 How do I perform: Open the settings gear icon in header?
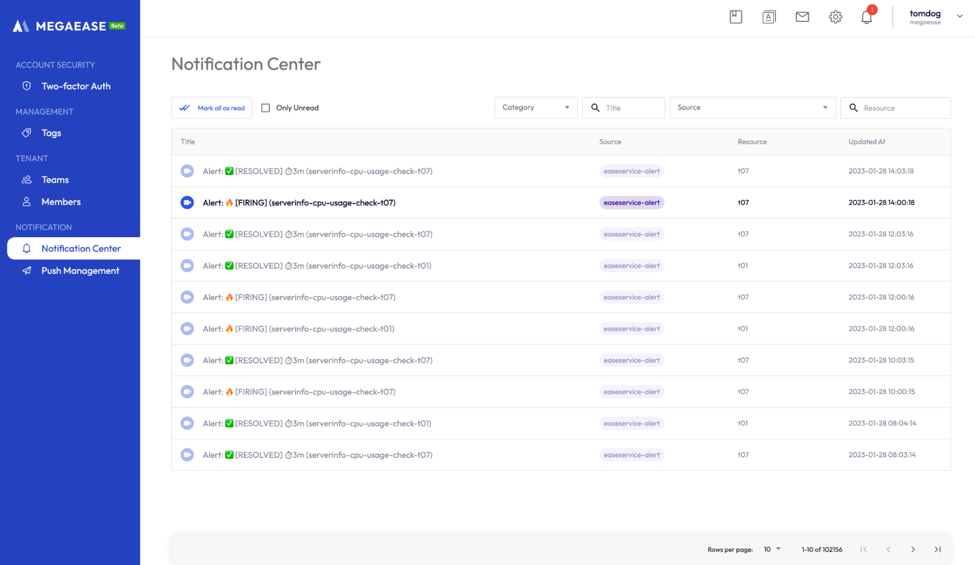[835, 17]
